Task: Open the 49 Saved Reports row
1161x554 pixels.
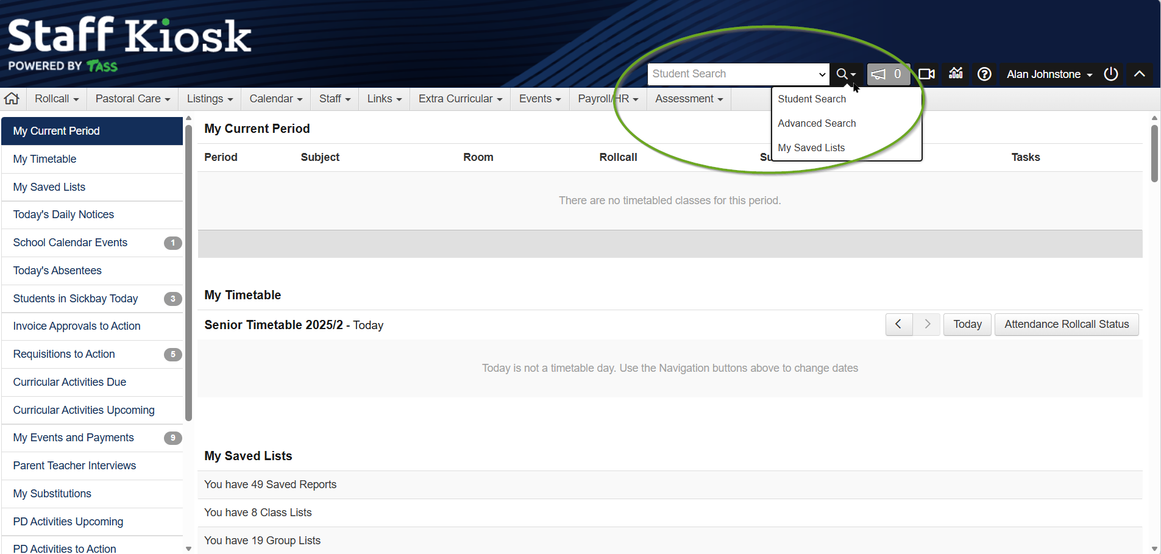Action: (x=670, y=485)
